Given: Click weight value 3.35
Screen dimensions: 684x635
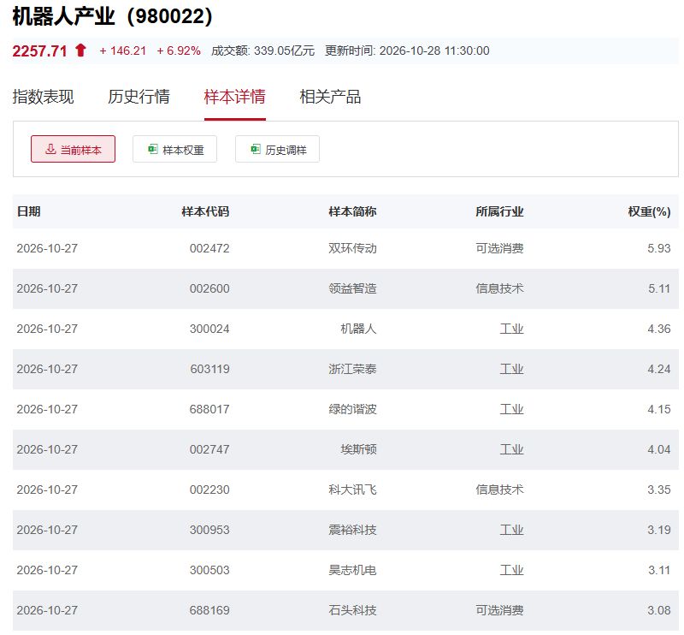Looking at the screenshot, I should point(658,490).
